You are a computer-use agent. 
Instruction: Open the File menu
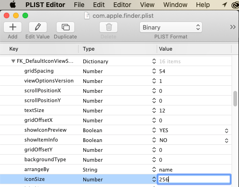[x=79, y=5]
